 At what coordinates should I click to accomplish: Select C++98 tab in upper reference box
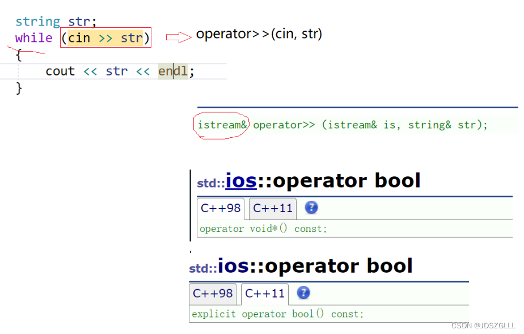(x=221, y=209)
